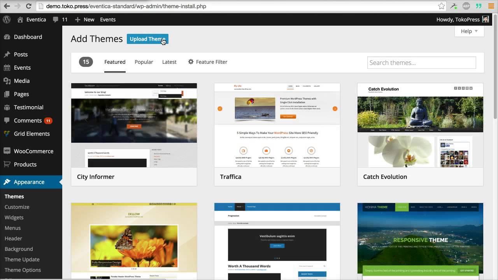Image resolution: width=498 pixels, height=280 pixels.
Task: Click the browser forward arrow
Action: 18,6
